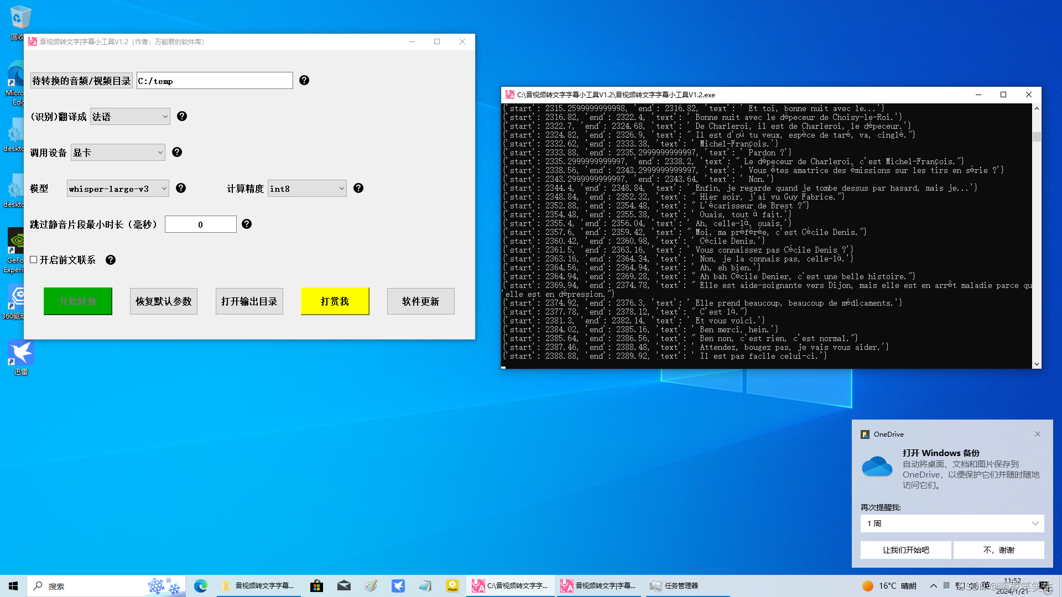The image size is (1062, 597).
Task: Click the C:/temp directory input field
Action: pos(215,81)
